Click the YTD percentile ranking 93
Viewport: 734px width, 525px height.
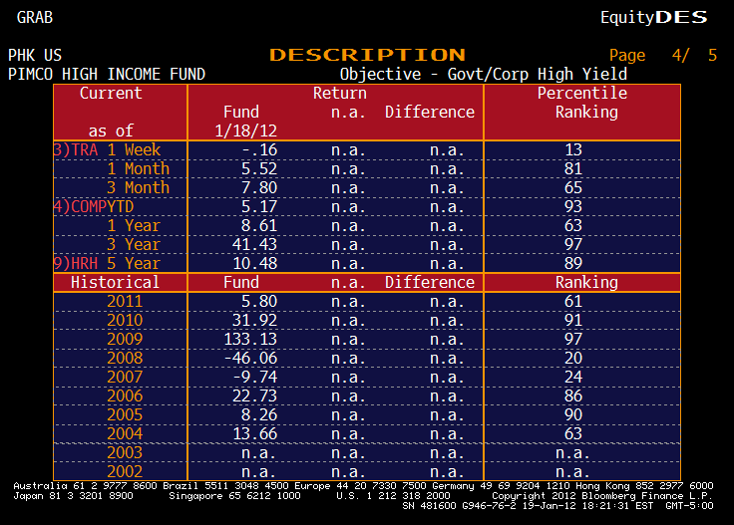pos(573,206)
